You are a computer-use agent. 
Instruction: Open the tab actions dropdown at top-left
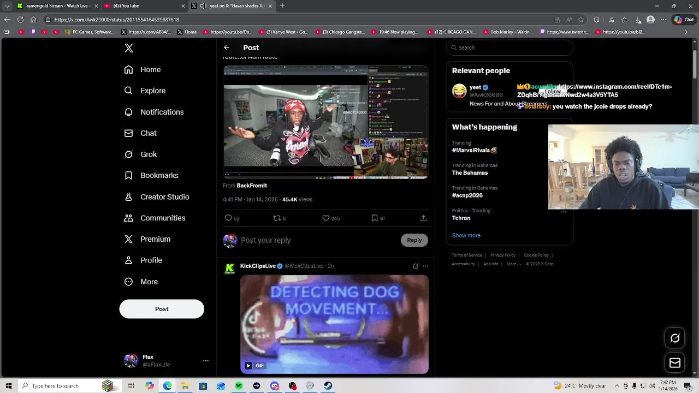click(x=7, y=6)
